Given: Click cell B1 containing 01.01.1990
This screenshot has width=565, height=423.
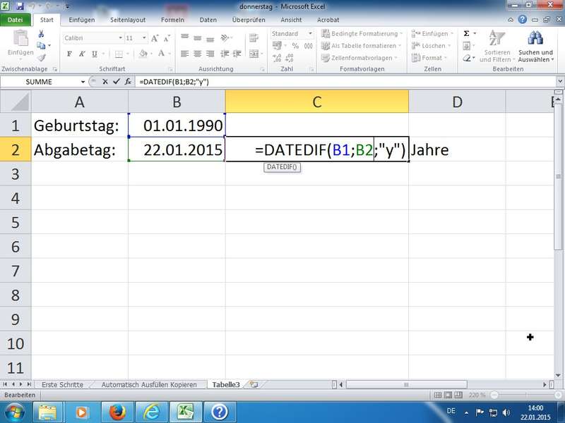Looking at the screenshot, I should (x=177, y=125).
